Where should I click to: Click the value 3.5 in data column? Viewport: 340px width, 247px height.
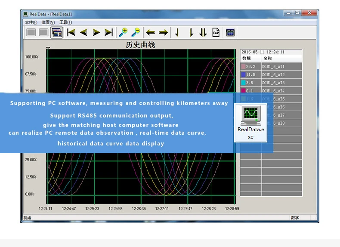tap(250, 83)
